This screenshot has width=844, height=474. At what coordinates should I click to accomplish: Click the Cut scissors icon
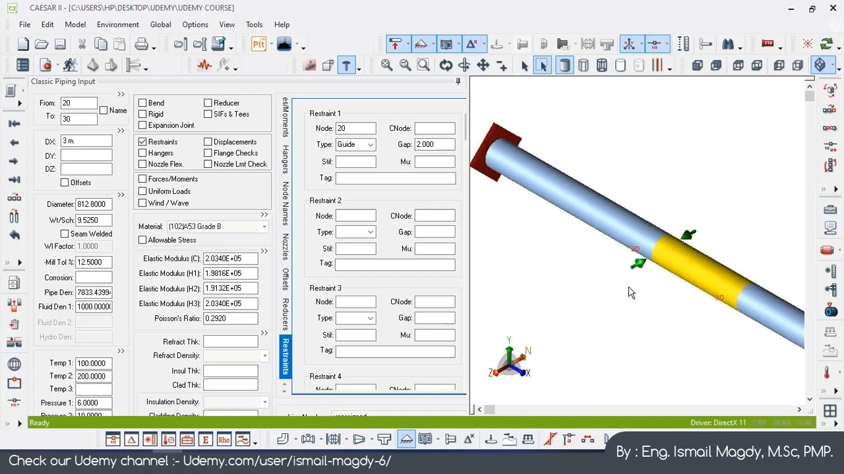(82, 44)
